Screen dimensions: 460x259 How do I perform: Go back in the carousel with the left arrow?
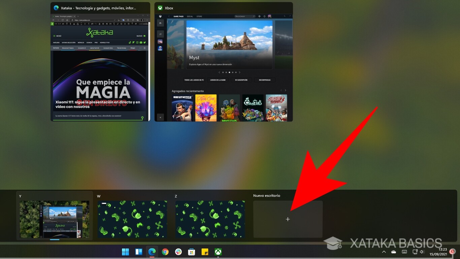tap(219, 72)
